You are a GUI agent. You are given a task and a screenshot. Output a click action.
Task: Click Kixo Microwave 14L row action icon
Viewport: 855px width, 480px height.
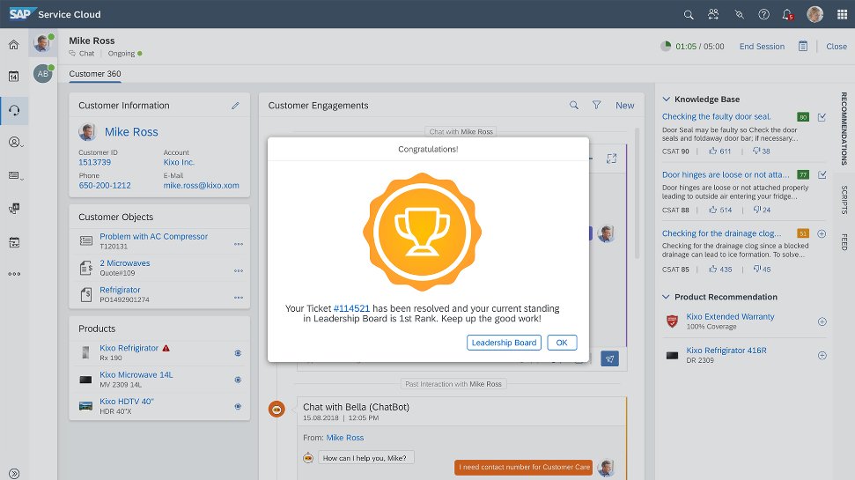coord(238,380)
